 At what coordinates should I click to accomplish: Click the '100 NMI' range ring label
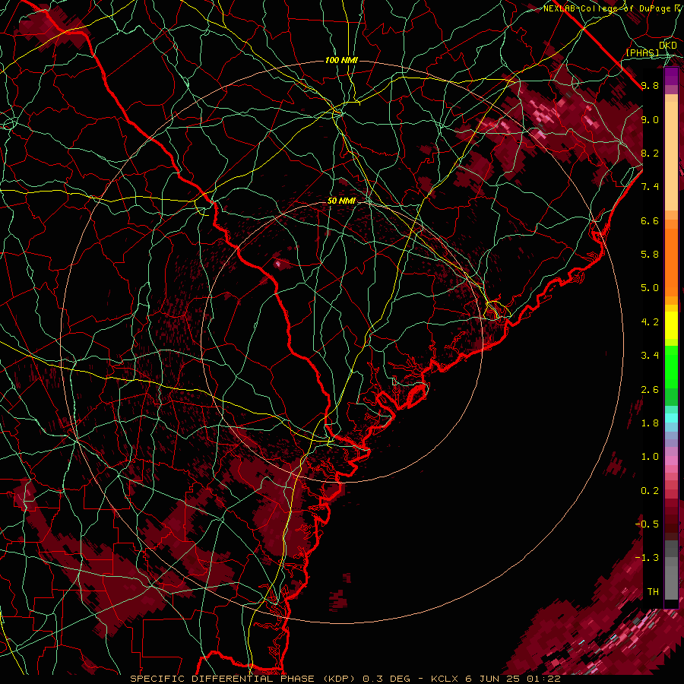click(341, 60)
